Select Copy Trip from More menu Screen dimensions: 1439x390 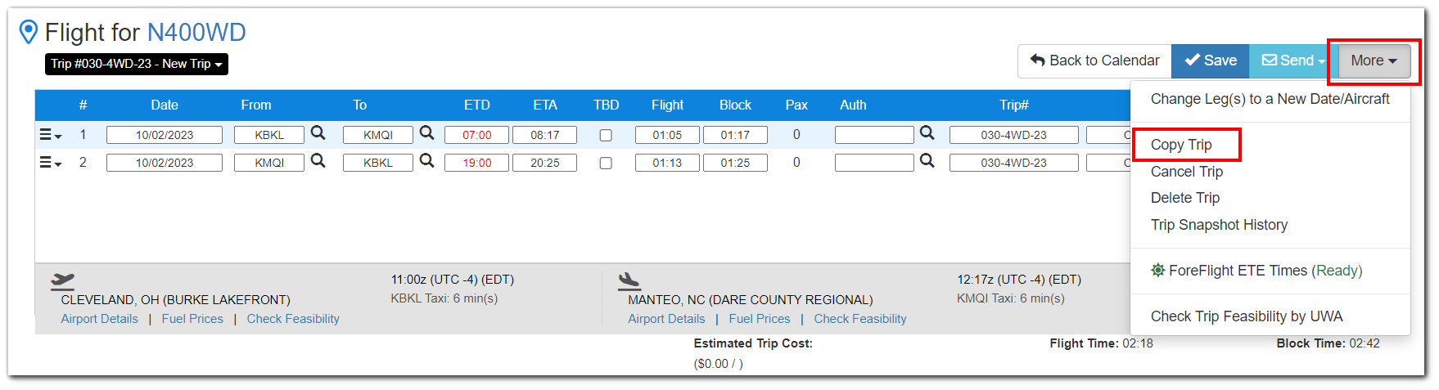pos(1181,145)
